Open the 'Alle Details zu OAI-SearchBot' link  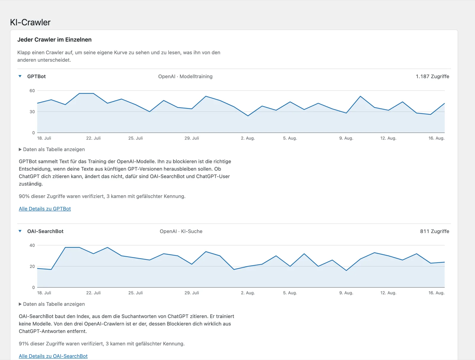[53, 356]
